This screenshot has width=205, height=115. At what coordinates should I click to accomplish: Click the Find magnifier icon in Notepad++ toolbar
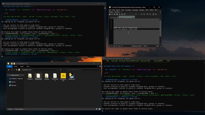(142, 14)
